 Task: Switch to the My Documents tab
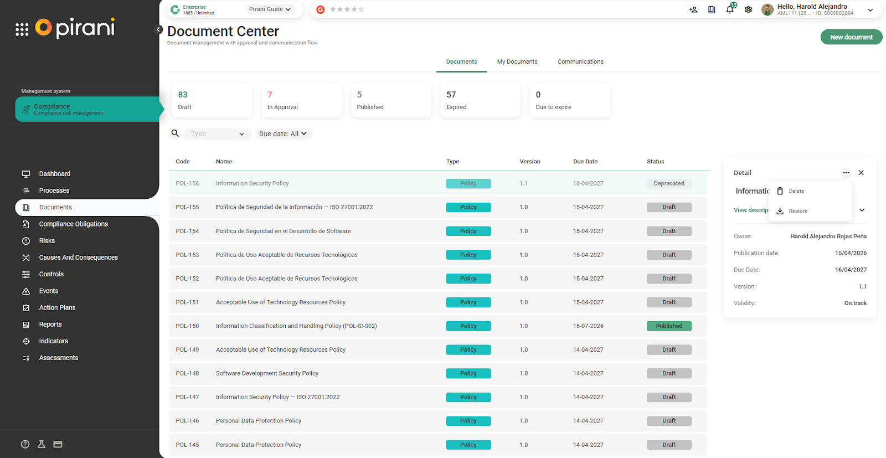click(517, 62)
